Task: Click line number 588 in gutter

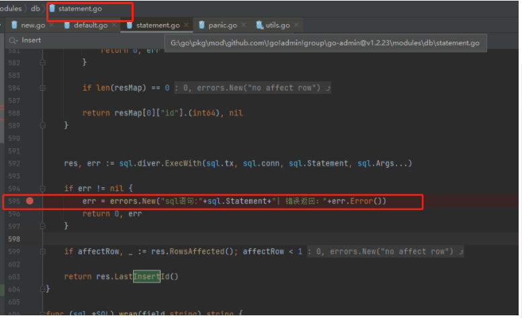Action: (x=14, y=113)
